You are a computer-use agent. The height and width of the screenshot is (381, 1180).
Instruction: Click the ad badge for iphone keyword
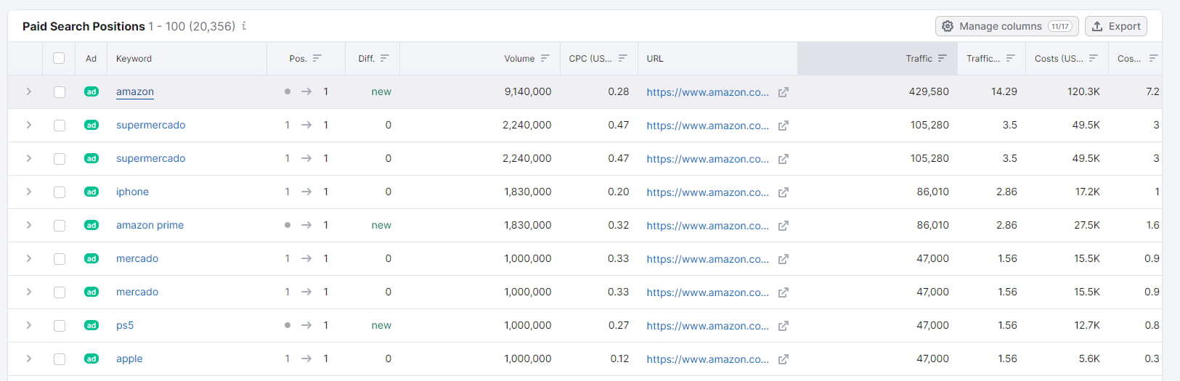pos(91,192)
